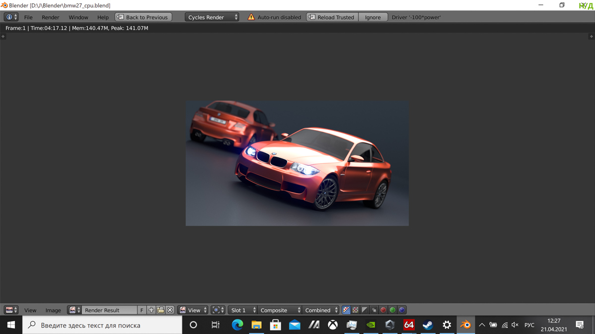The height and width of the screenshot is (334, 595).
Task: Open the View mode dropdown
Action: tap(193, 310)
